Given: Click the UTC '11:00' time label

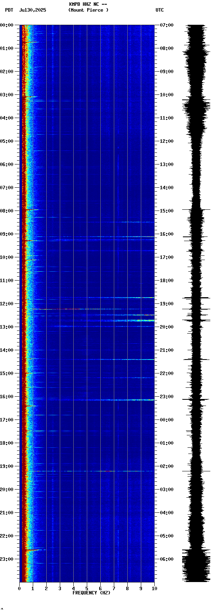Looking at the screenshot, I should [167, 118].
